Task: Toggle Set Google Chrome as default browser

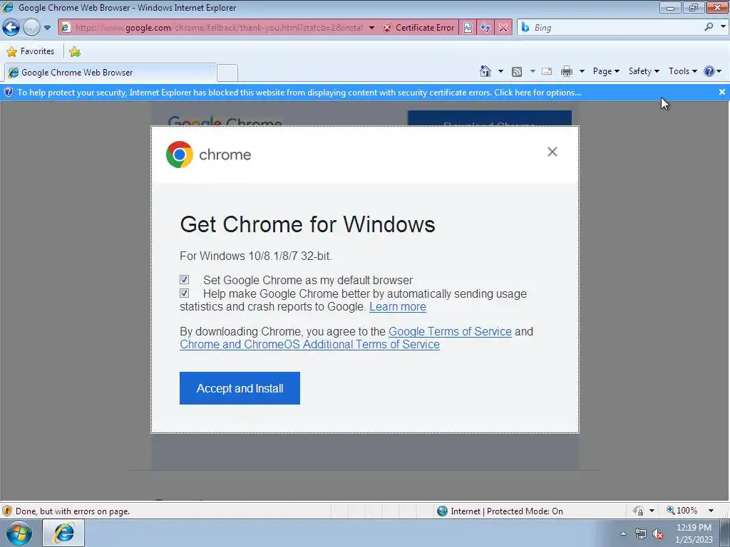Action: click(185, 279)
